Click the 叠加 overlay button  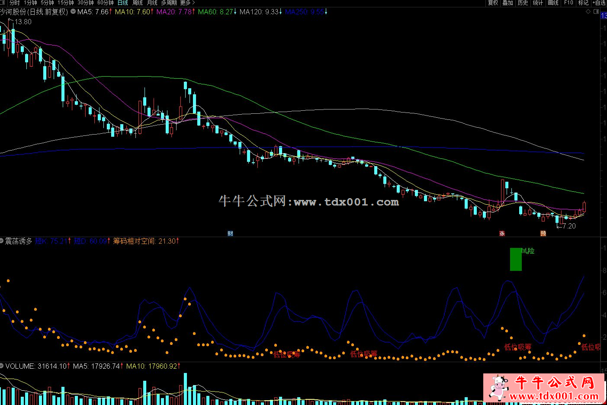(507, 3)
